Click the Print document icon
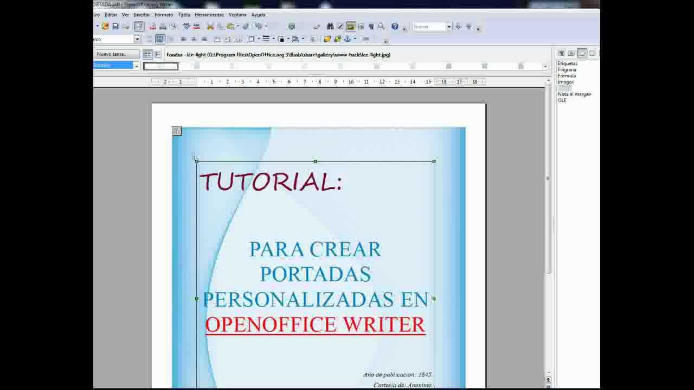Screen dimensions: 694x390 pyautogui.click(x=163, y=26)
